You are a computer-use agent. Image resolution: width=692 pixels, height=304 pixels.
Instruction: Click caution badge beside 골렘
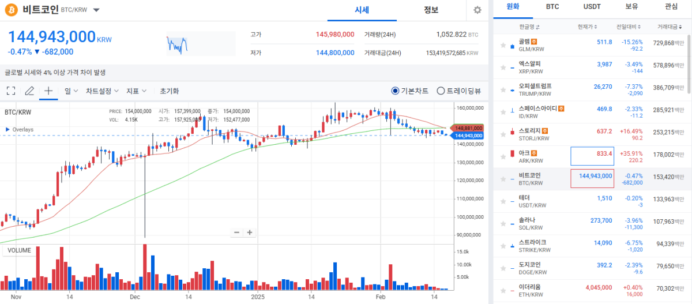(x=534, y=42)
